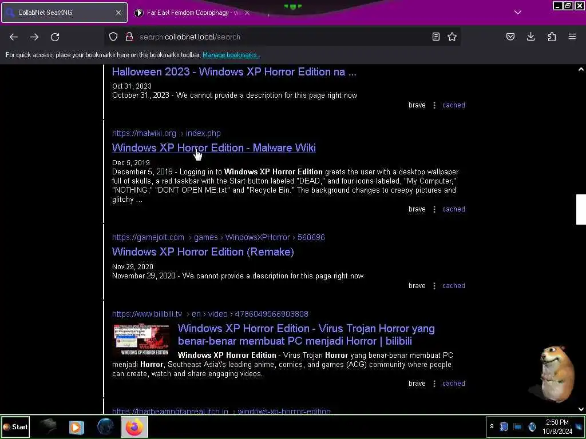Click the address bar URL field
586x439 pixels.
[x=282, y=37]
